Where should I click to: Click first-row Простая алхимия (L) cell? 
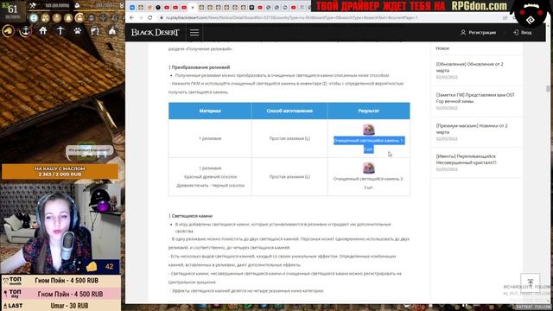[289, 138]
